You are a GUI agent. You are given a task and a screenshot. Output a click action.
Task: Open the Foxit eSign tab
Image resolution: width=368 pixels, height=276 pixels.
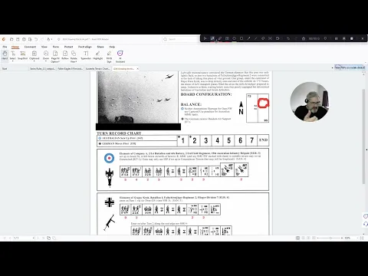[85, 47]
